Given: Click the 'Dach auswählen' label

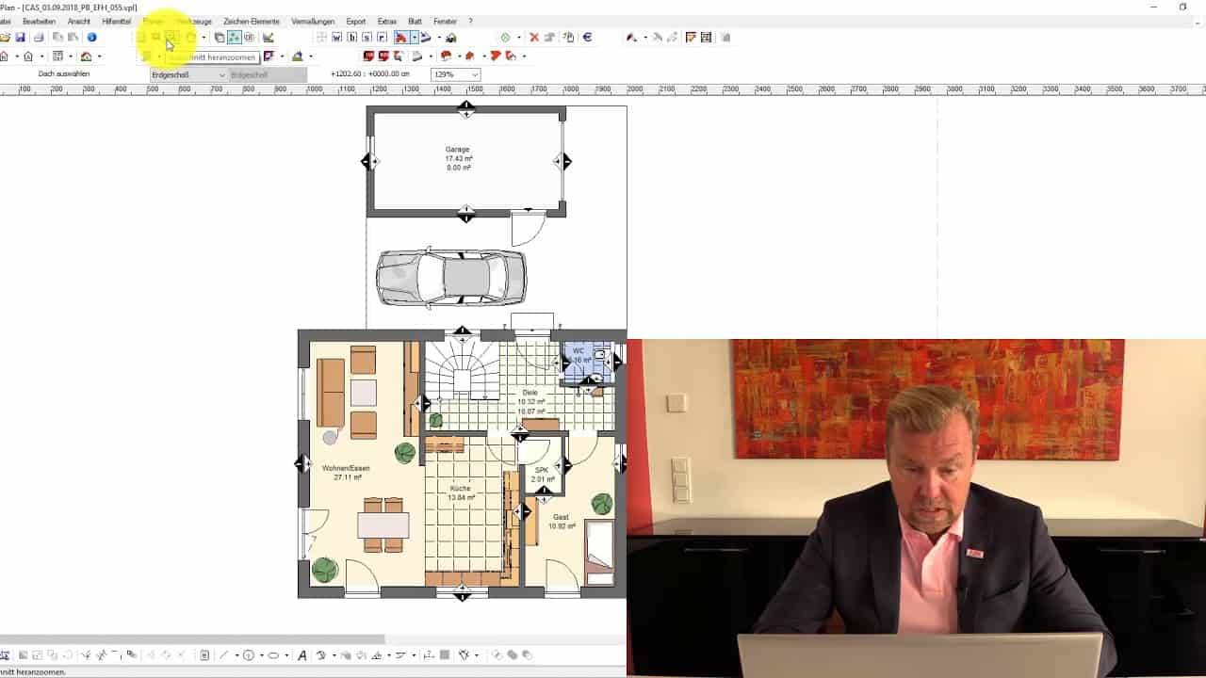Looking at the screenshot, I should click(x=64, y=73).
